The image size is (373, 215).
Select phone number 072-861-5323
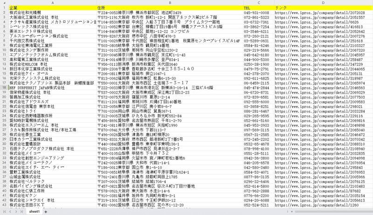point(259,17)
